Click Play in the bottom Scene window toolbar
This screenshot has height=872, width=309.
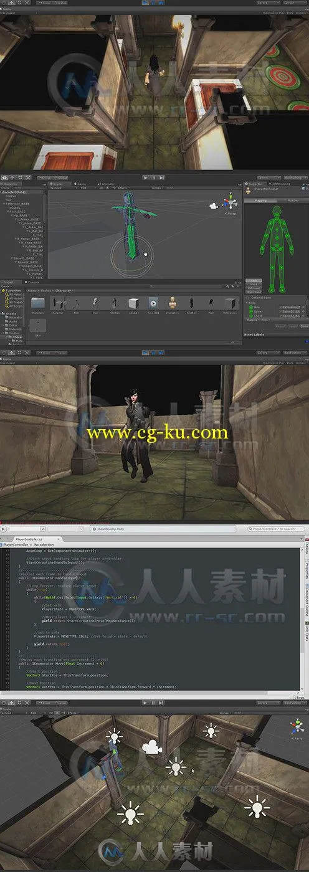pos(145,702)
